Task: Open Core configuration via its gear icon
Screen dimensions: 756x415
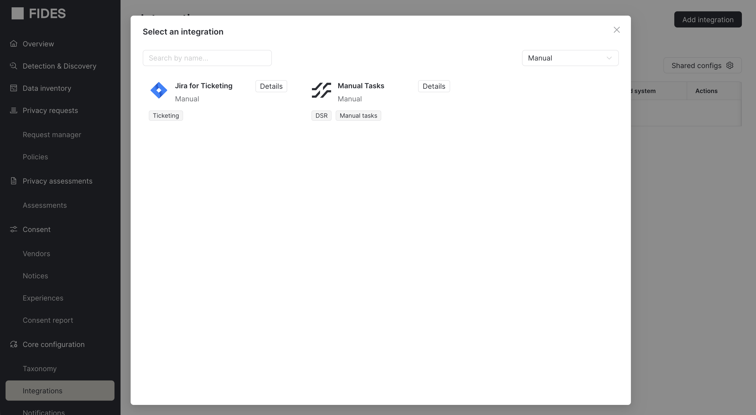Action: point(14,344)
